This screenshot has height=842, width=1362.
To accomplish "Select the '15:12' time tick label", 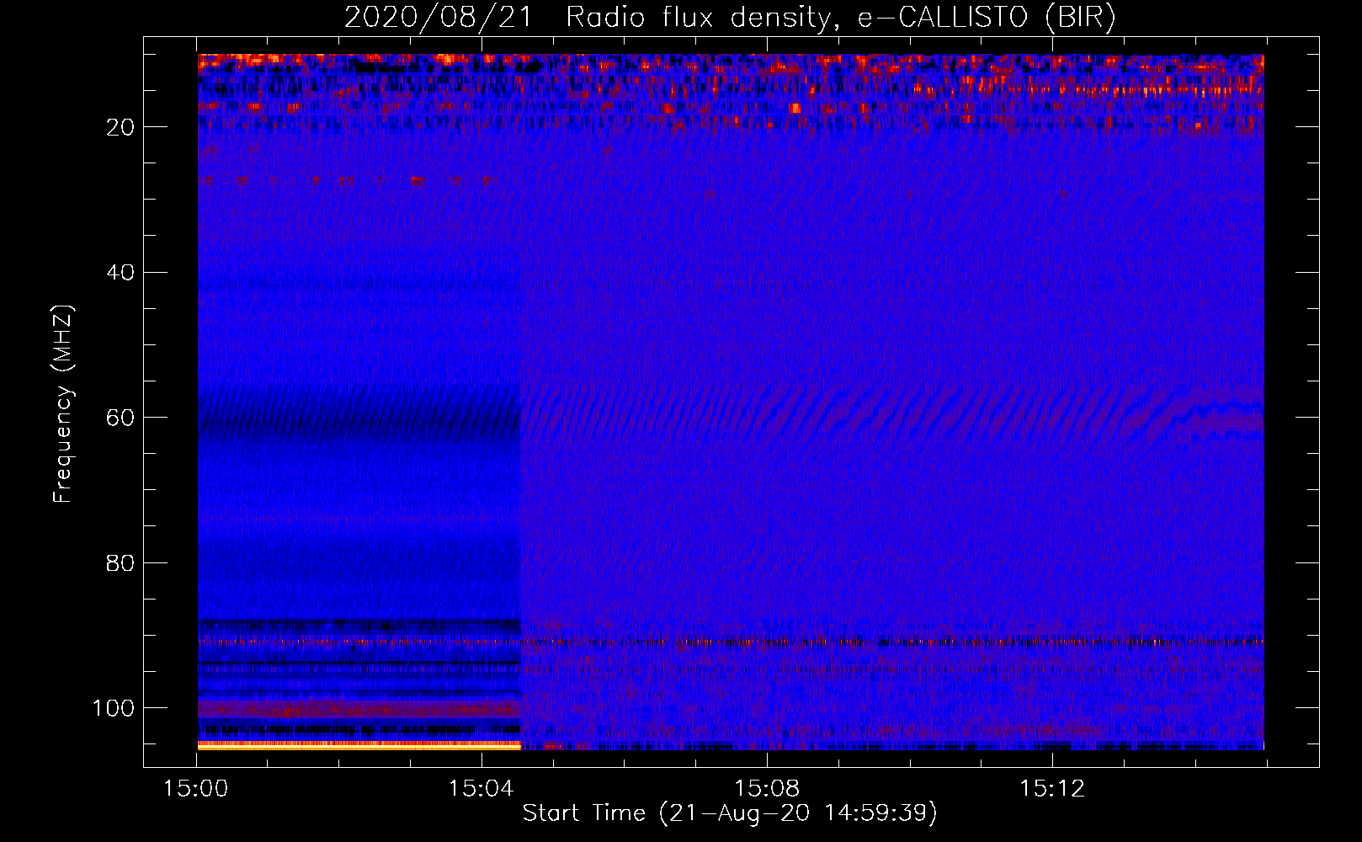I will pyautogui.click(x=1052, y=789).
